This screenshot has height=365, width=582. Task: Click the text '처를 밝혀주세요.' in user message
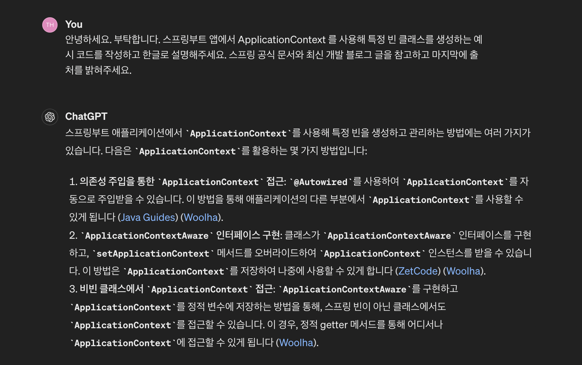click(98, 70)
